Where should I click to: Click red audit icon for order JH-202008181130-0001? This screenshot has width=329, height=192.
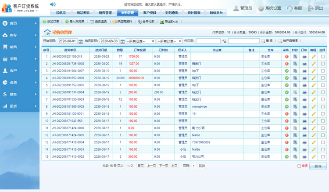pos(286,114)
